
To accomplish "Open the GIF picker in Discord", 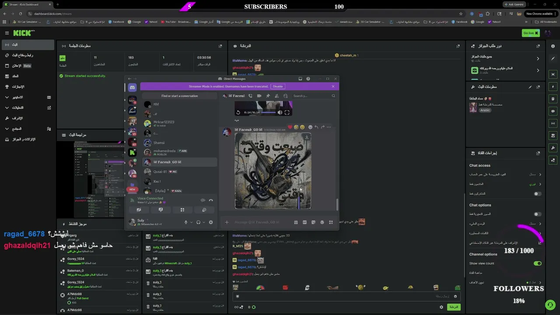I will (304, 222).
